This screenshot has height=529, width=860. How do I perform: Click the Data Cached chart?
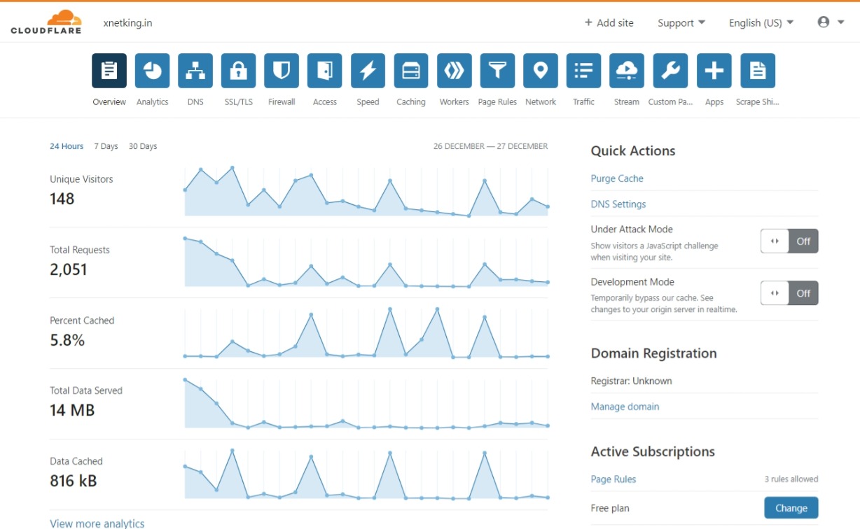pos(366,474)
